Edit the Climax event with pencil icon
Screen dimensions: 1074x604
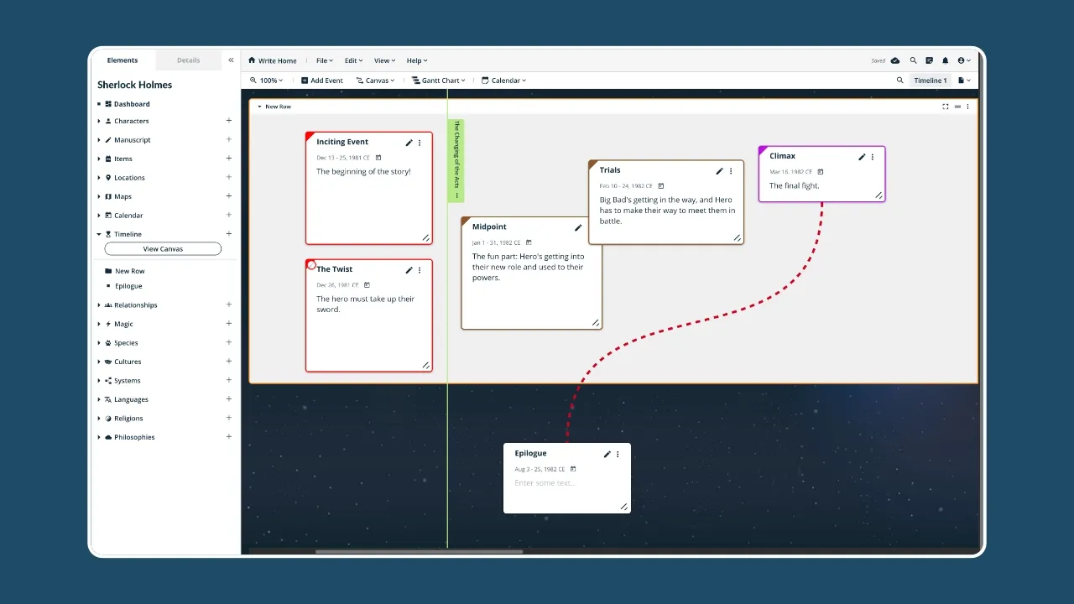pyautogui.click(x=861, y=157)
